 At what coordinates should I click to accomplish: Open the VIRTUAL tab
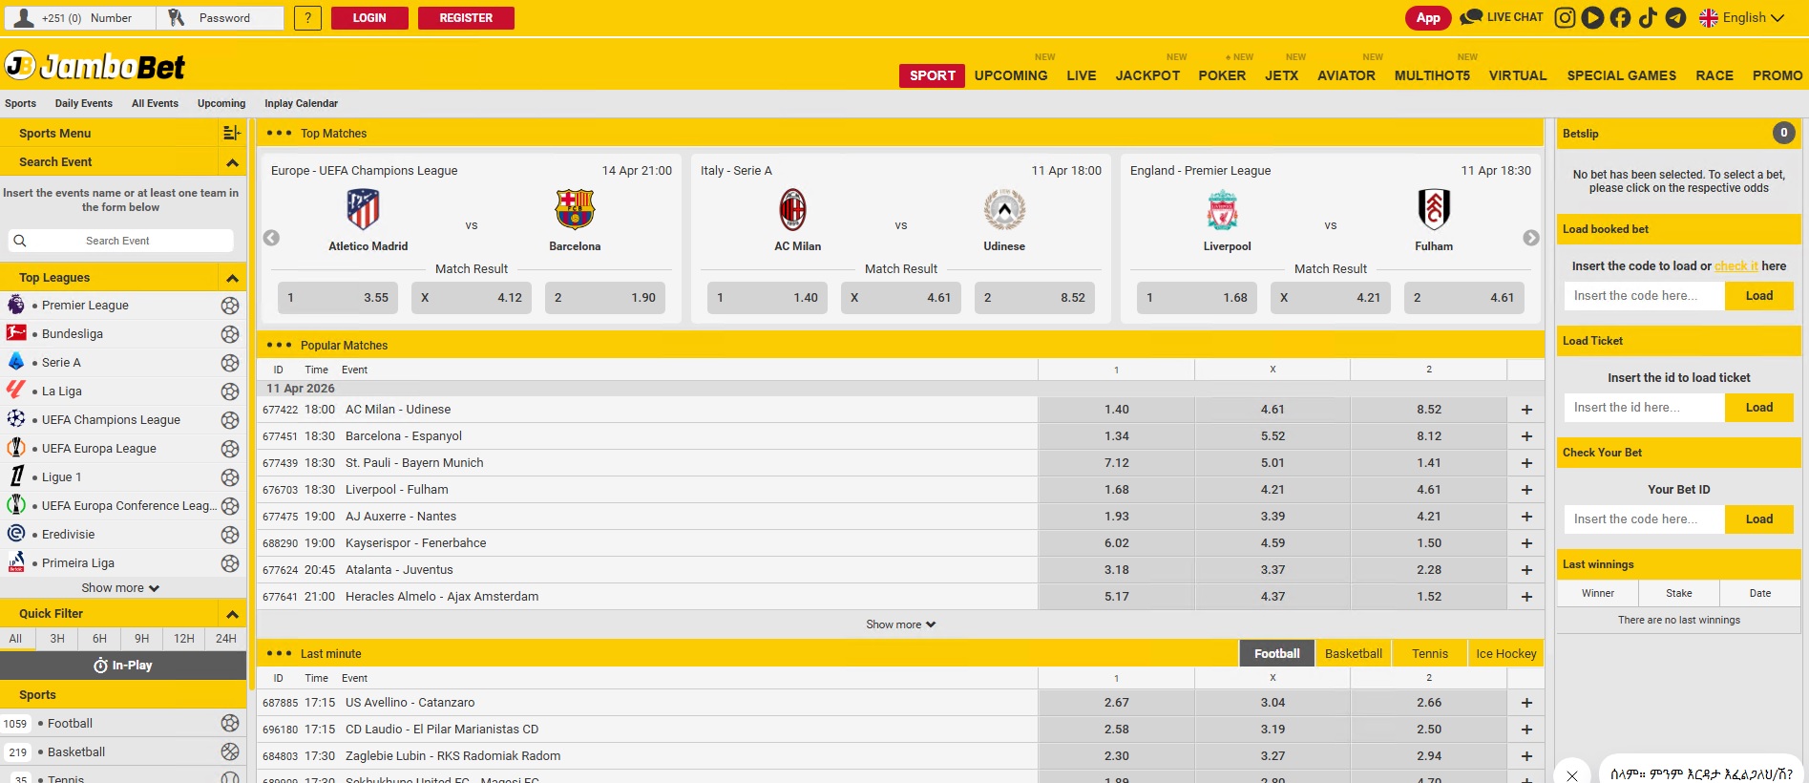click(x=1518, y=75)
